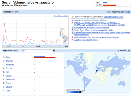The height and width of the screenshot is (96, 134).
Task: Open the Chile region link
Action: coord(8,90)
